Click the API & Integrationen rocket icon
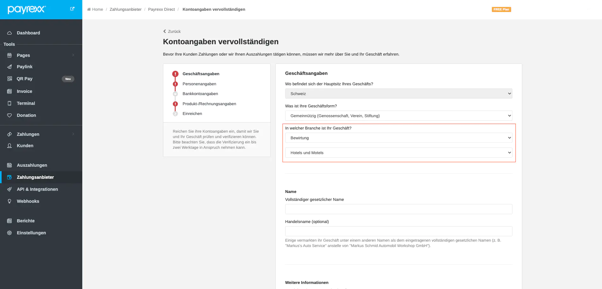The height and width of the screenshot is (289, 602). coord(9,189)
